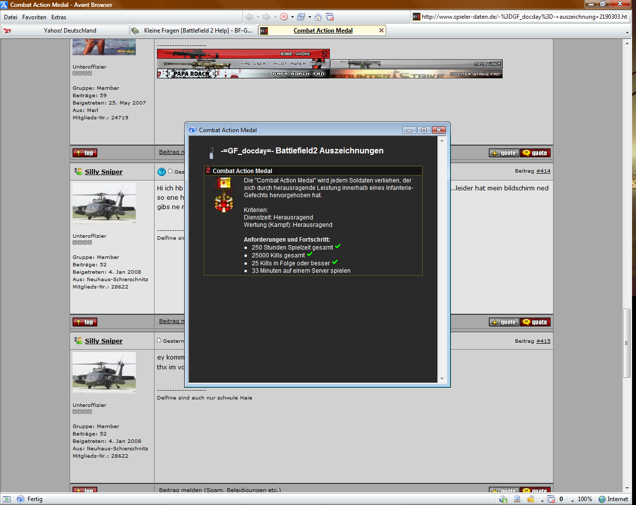Select the Combat Action Medal tab
Screen dimensions: 636x505
tap(323, 31)
